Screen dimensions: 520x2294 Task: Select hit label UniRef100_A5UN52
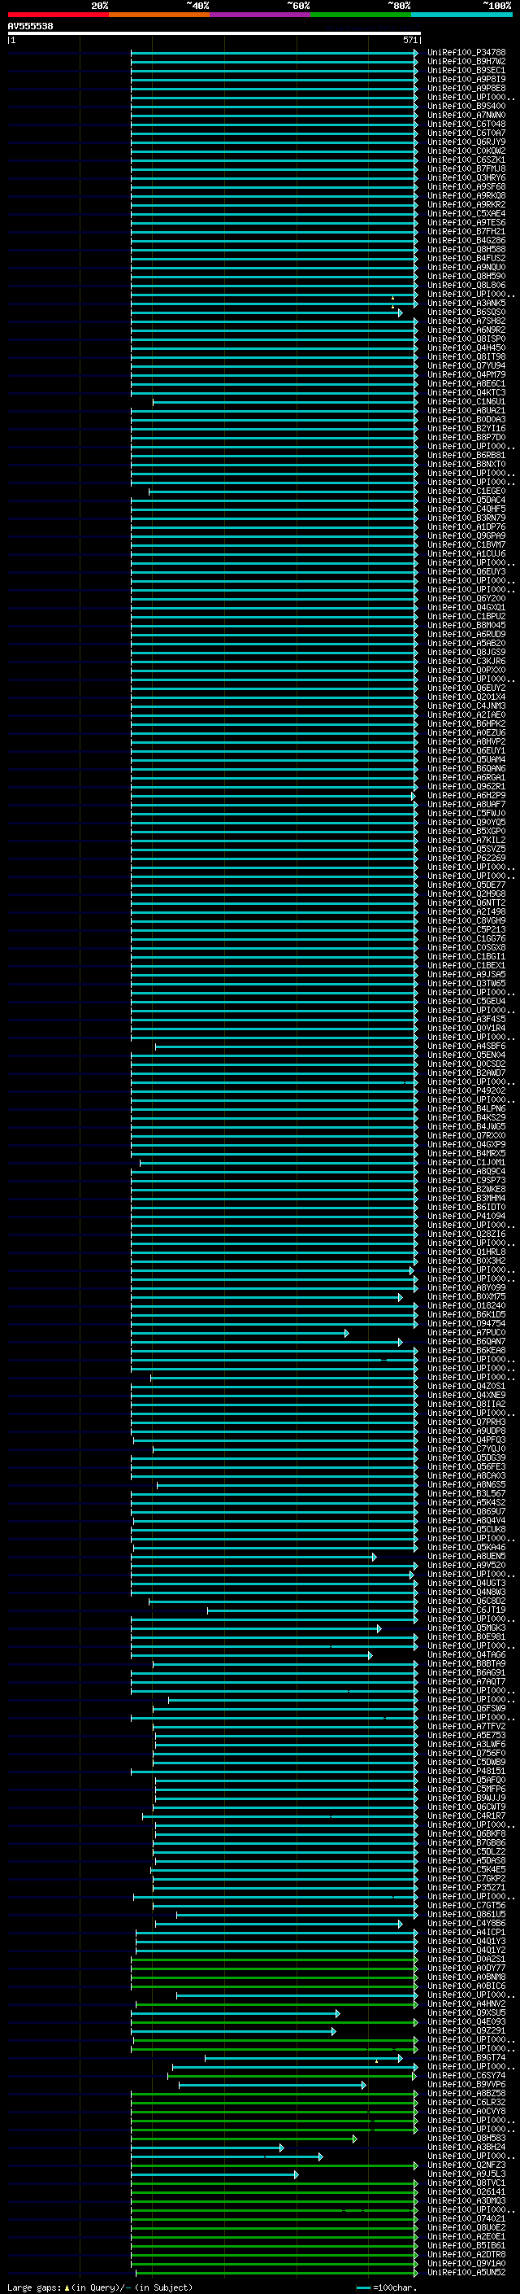[466, 2273]
